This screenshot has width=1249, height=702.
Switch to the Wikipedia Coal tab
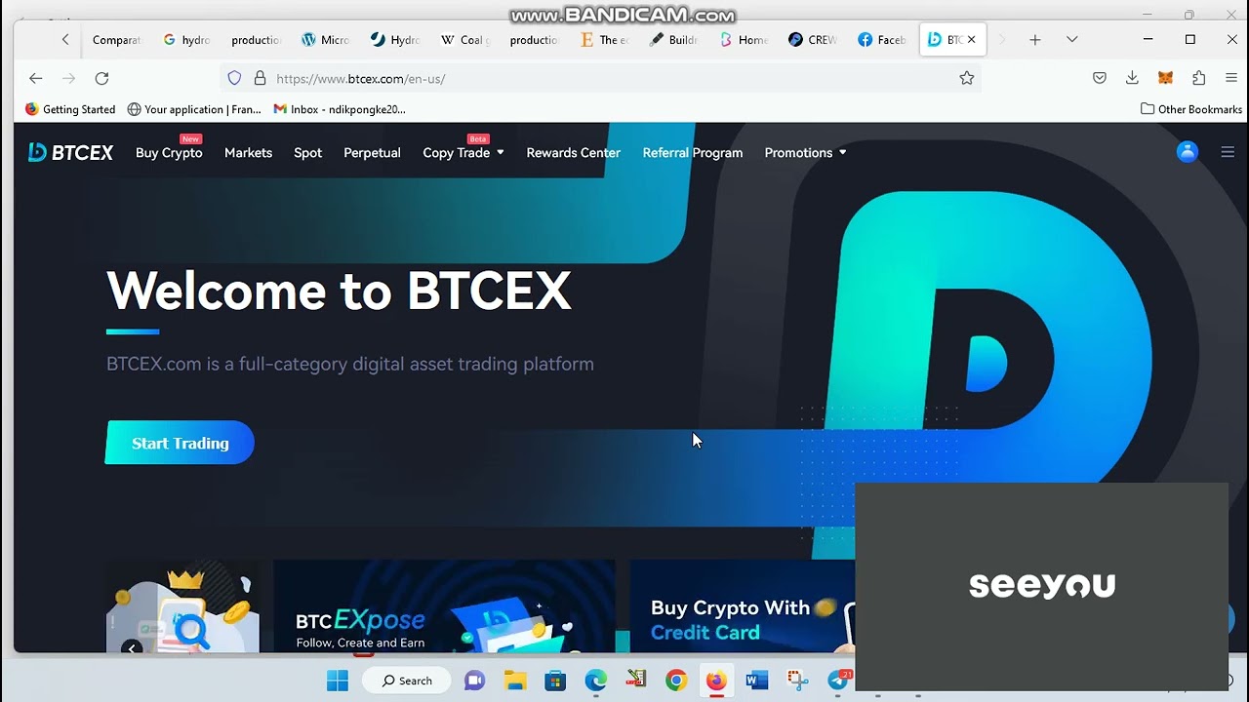465,40
